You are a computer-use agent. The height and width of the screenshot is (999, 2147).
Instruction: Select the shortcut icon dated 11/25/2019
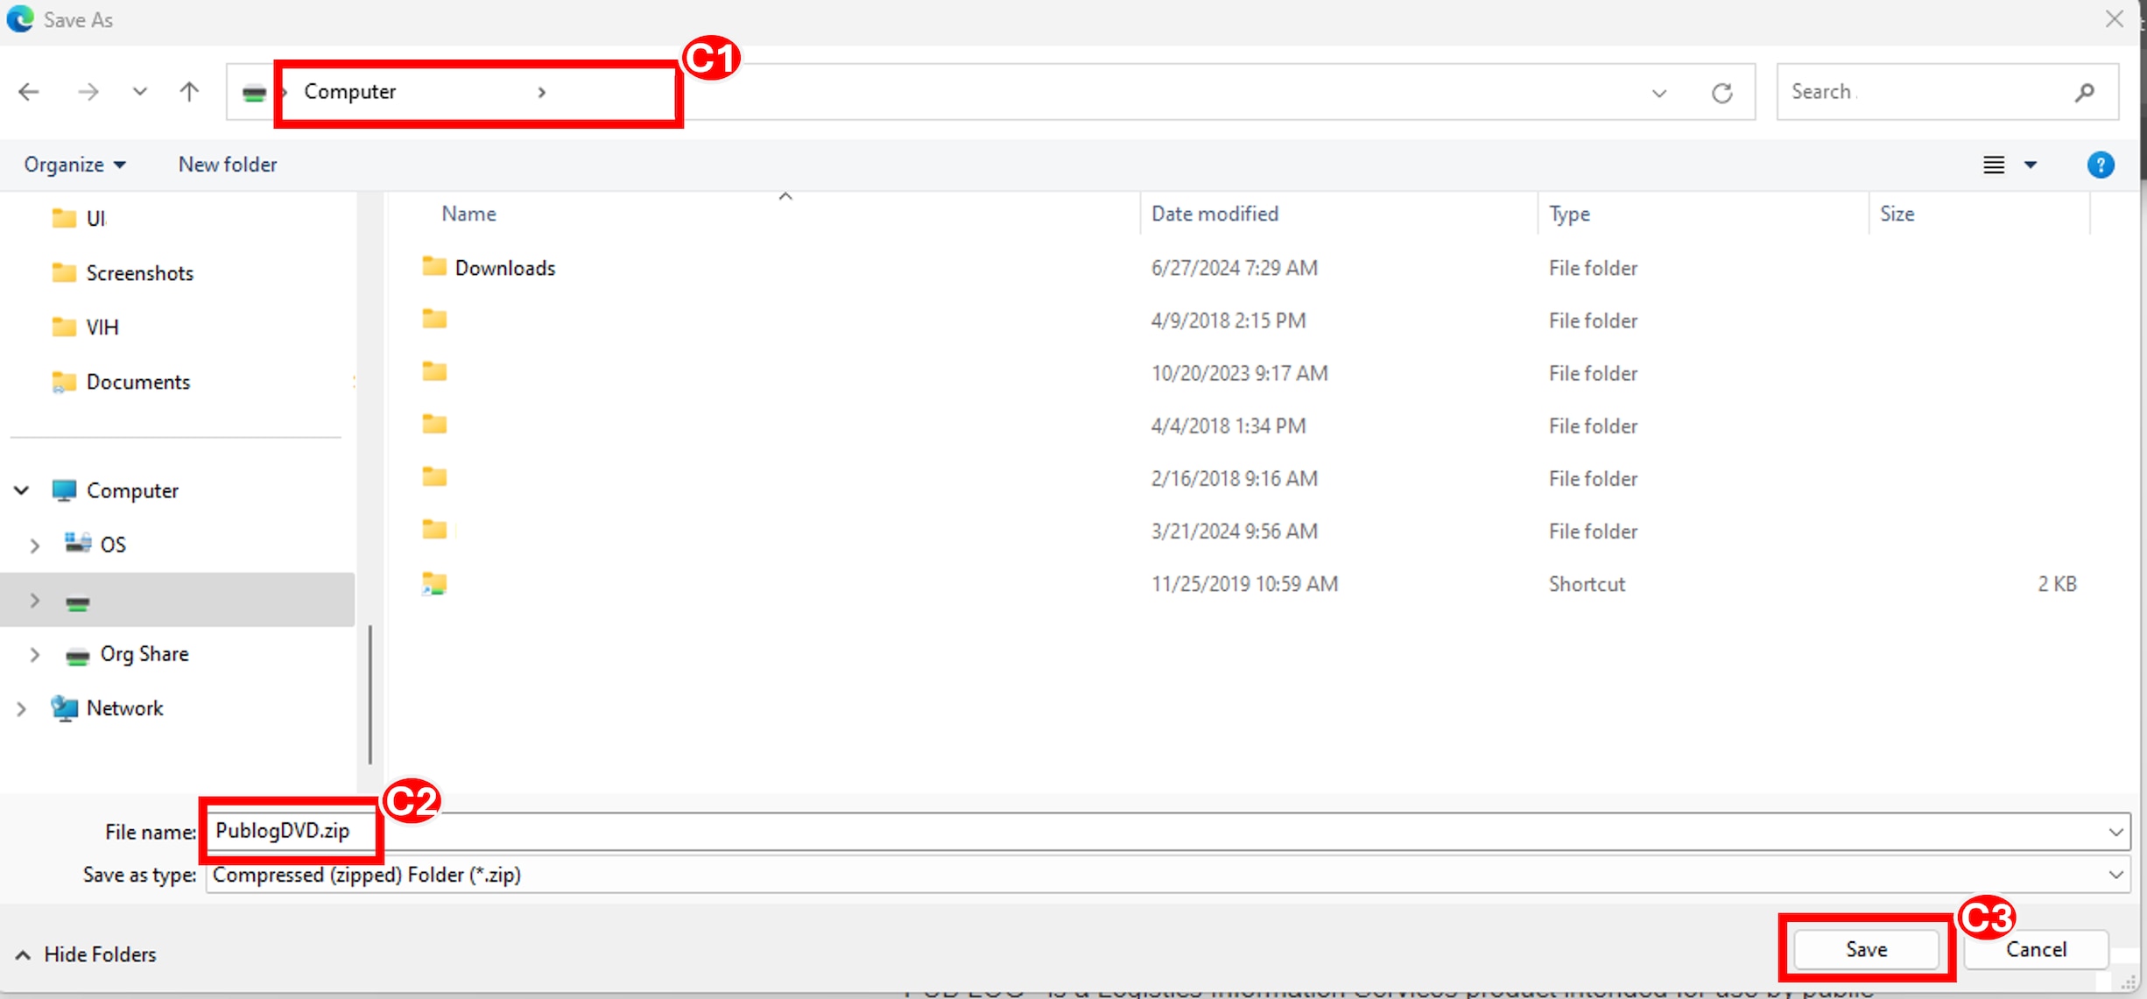tap(434, 583)
